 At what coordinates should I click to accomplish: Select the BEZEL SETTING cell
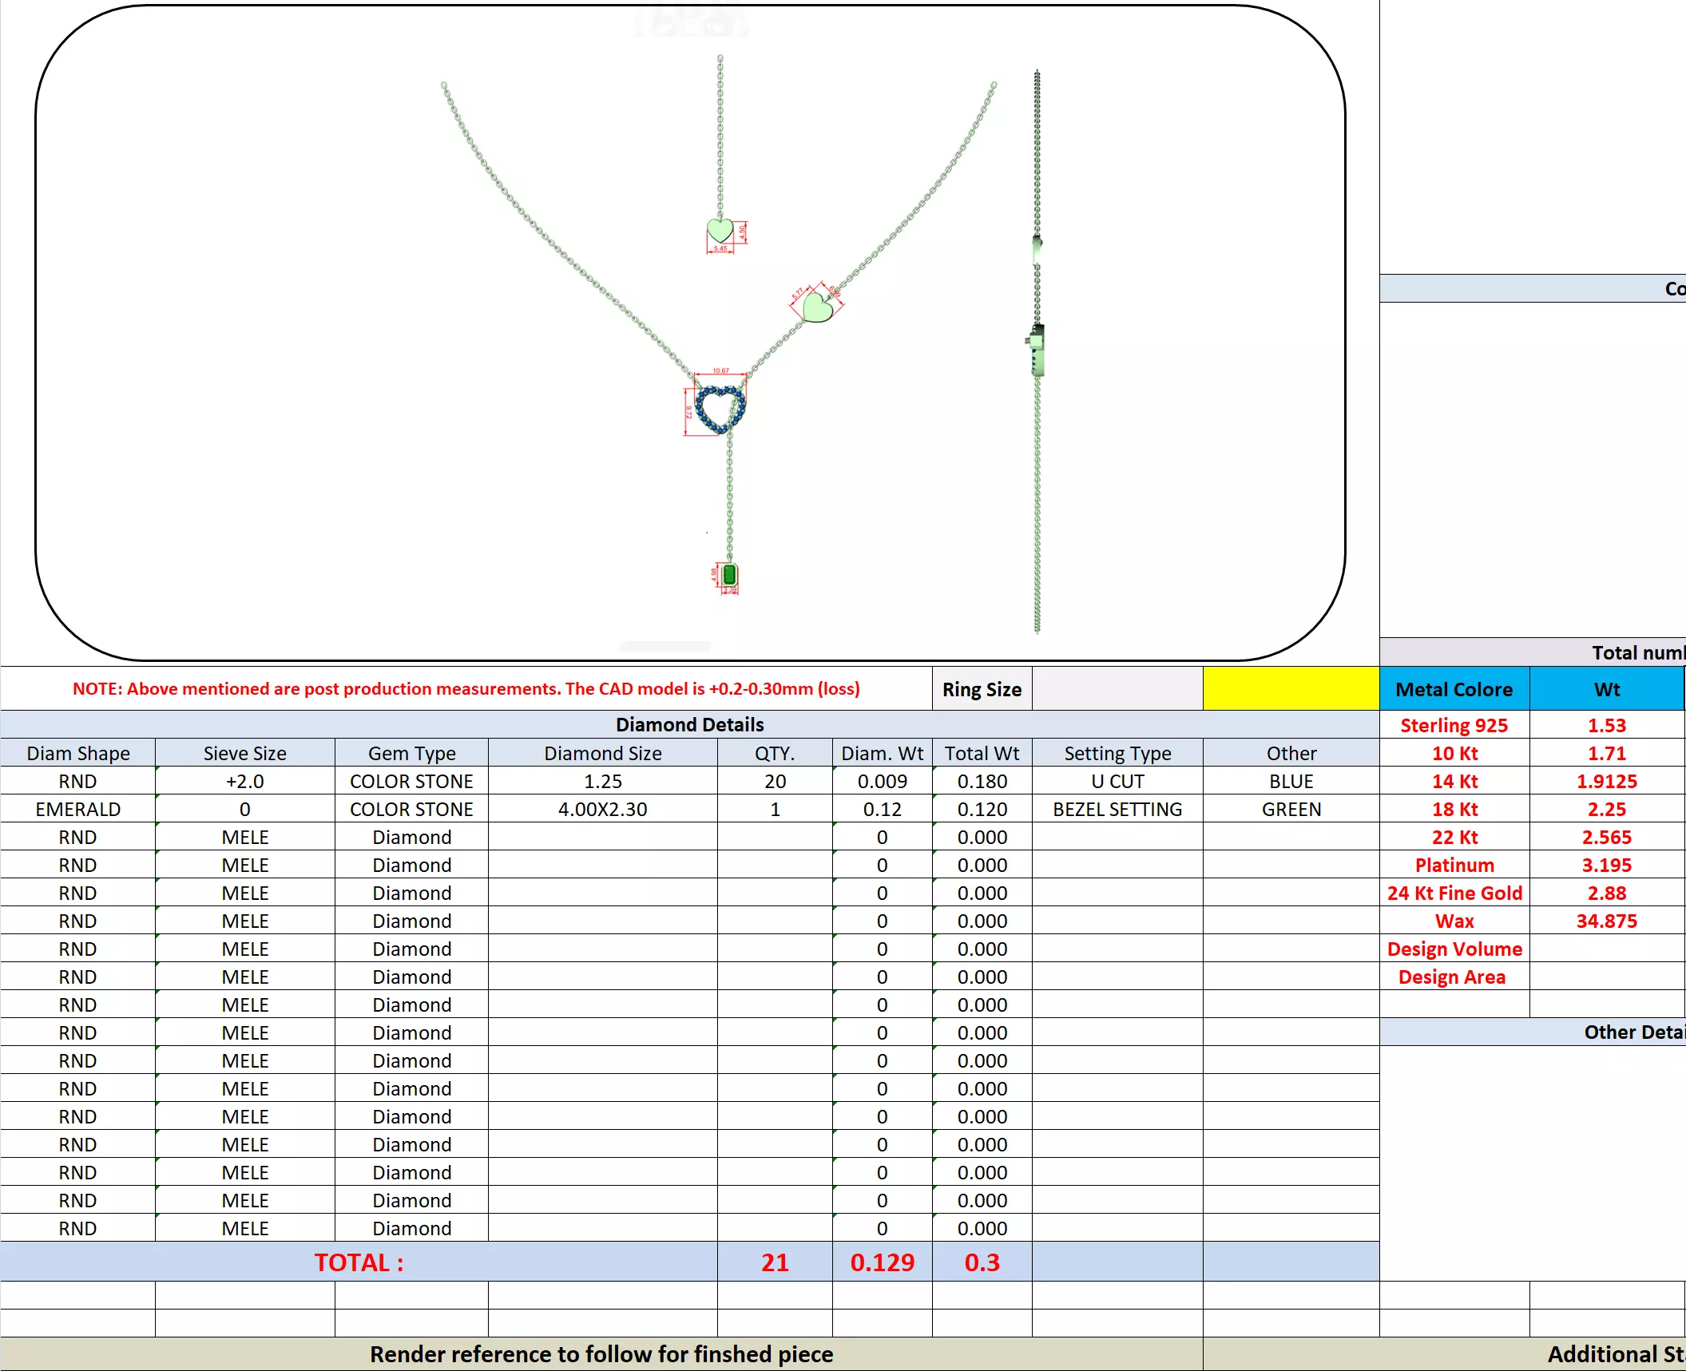[1117, 809]
